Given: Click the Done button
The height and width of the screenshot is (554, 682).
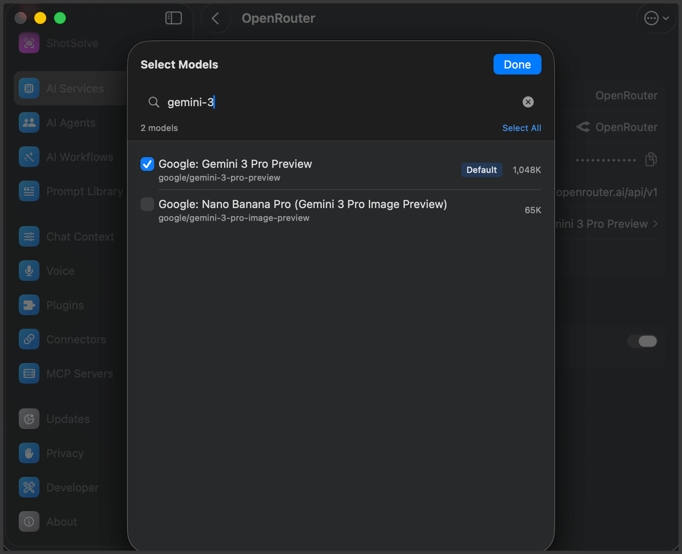Looking at the screenshot, I should click(517, 64).
